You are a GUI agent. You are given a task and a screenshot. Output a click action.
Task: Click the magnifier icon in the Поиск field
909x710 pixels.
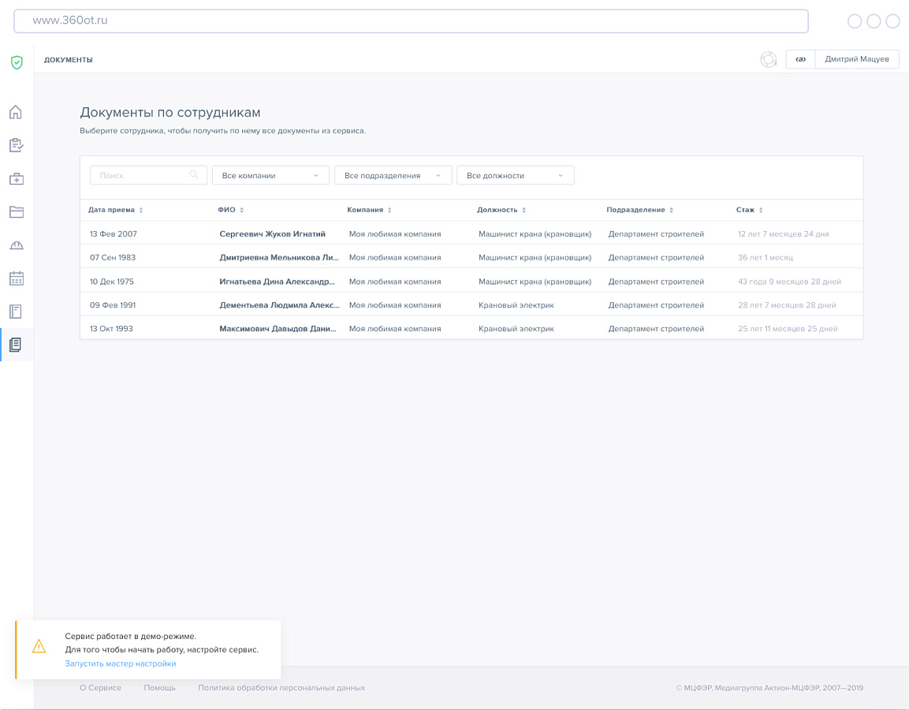(x=194, y=174)
